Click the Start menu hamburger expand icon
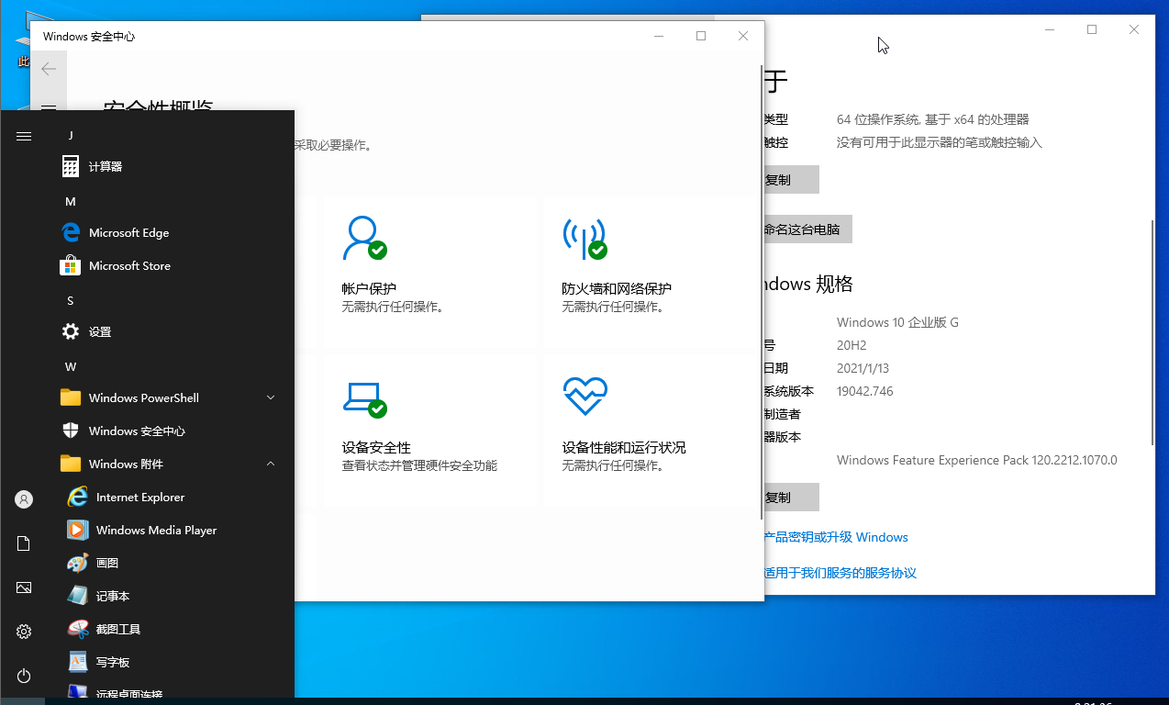The image size is (1169, 705). click(24, 136)
